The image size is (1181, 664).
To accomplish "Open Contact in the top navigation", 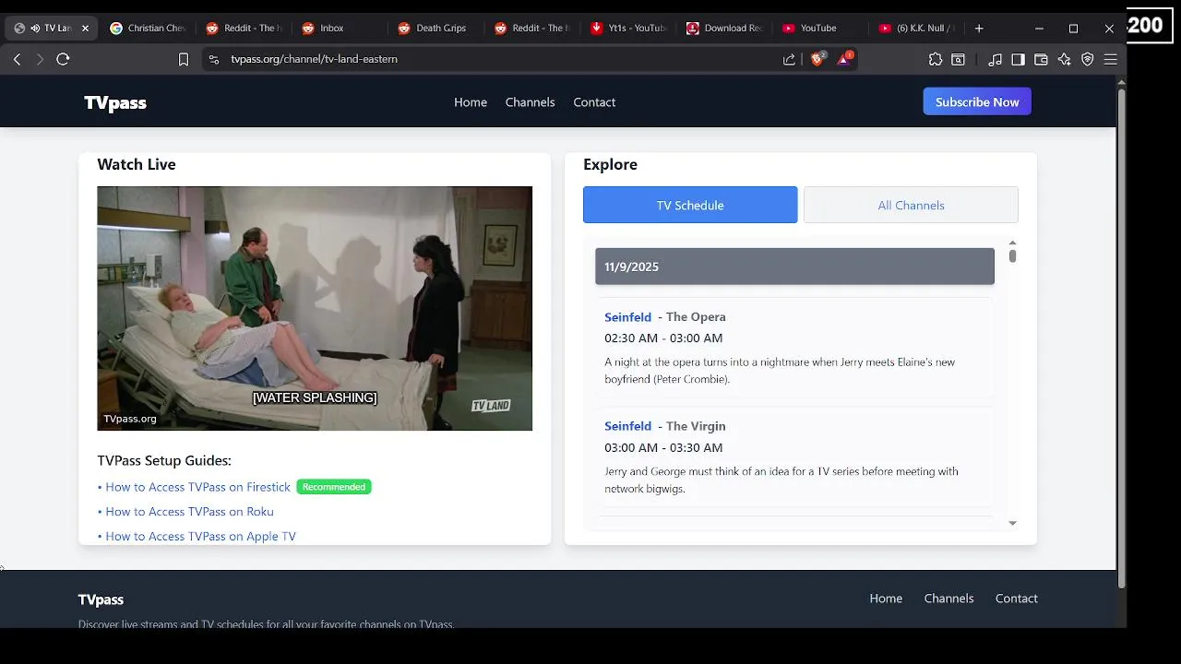I will tap(594, 102).
